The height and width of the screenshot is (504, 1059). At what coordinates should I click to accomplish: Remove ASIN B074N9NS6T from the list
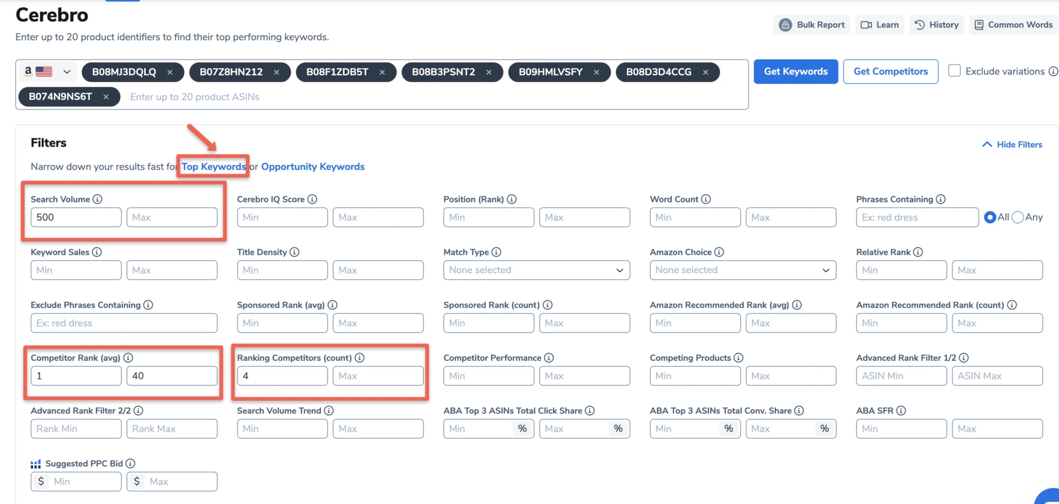(x=106, y=96)
